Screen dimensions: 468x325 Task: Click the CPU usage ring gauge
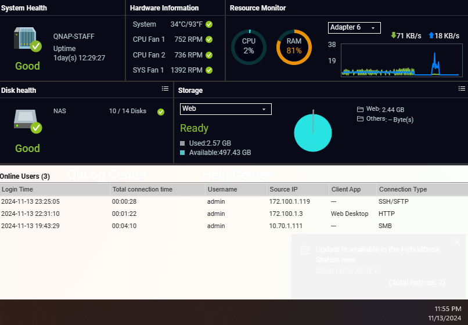click(x=249, y=47)
